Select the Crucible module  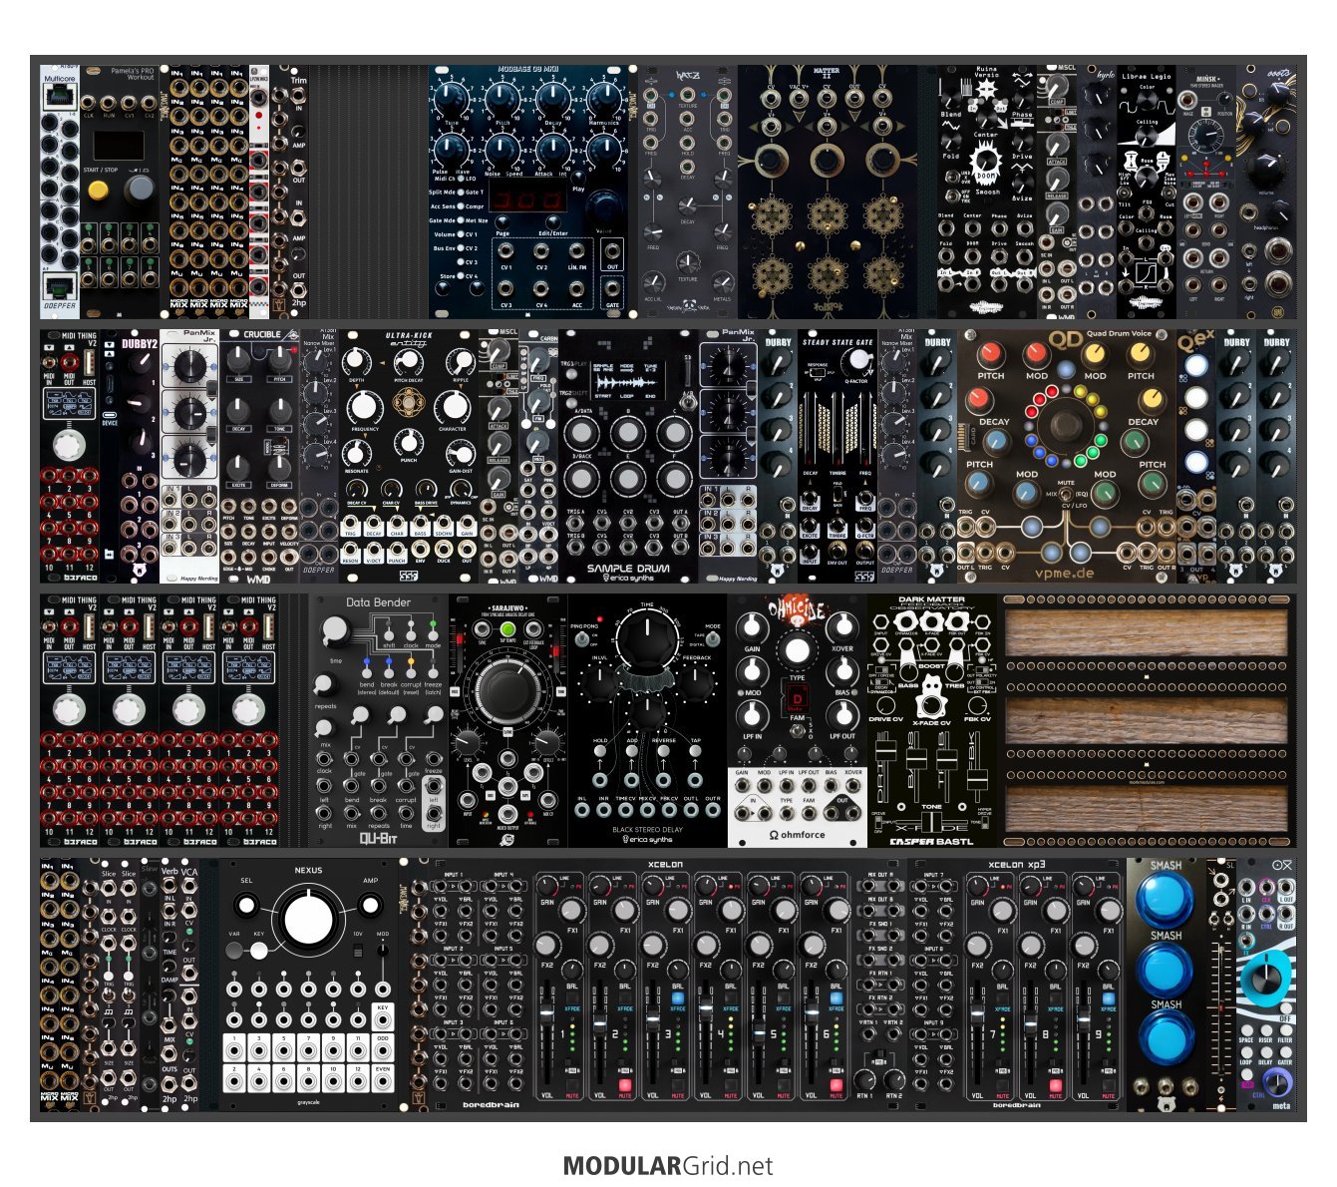pos(260,457)
